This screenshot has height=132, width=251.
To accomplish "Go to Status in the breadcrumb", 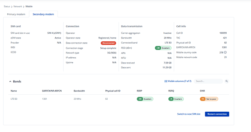I will click(x=7, y=7).
